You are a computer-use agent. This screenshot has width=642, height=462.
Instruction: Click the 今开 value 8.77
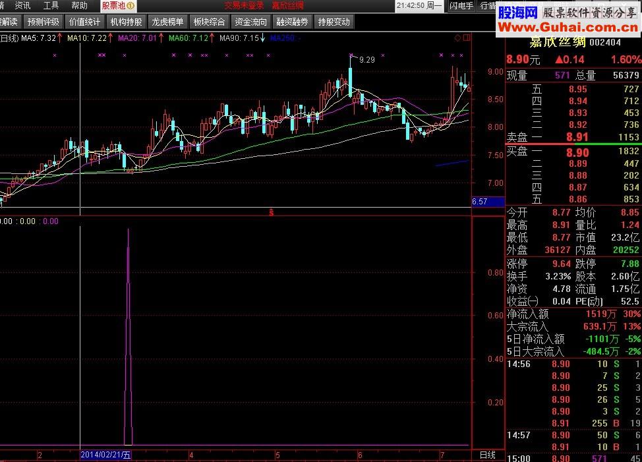[561, 212]
